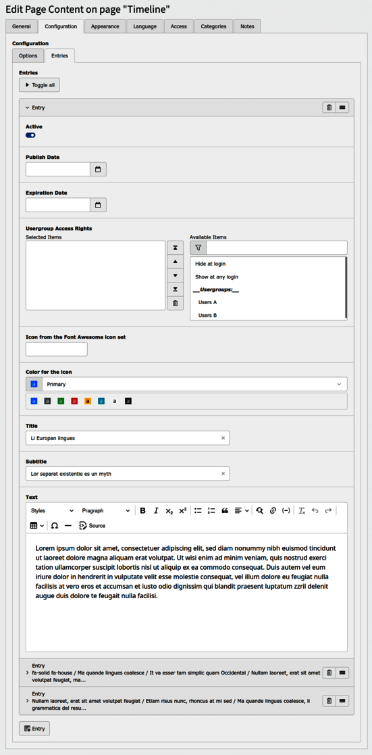Open the Pragraph format dropdown

[105, 511]
